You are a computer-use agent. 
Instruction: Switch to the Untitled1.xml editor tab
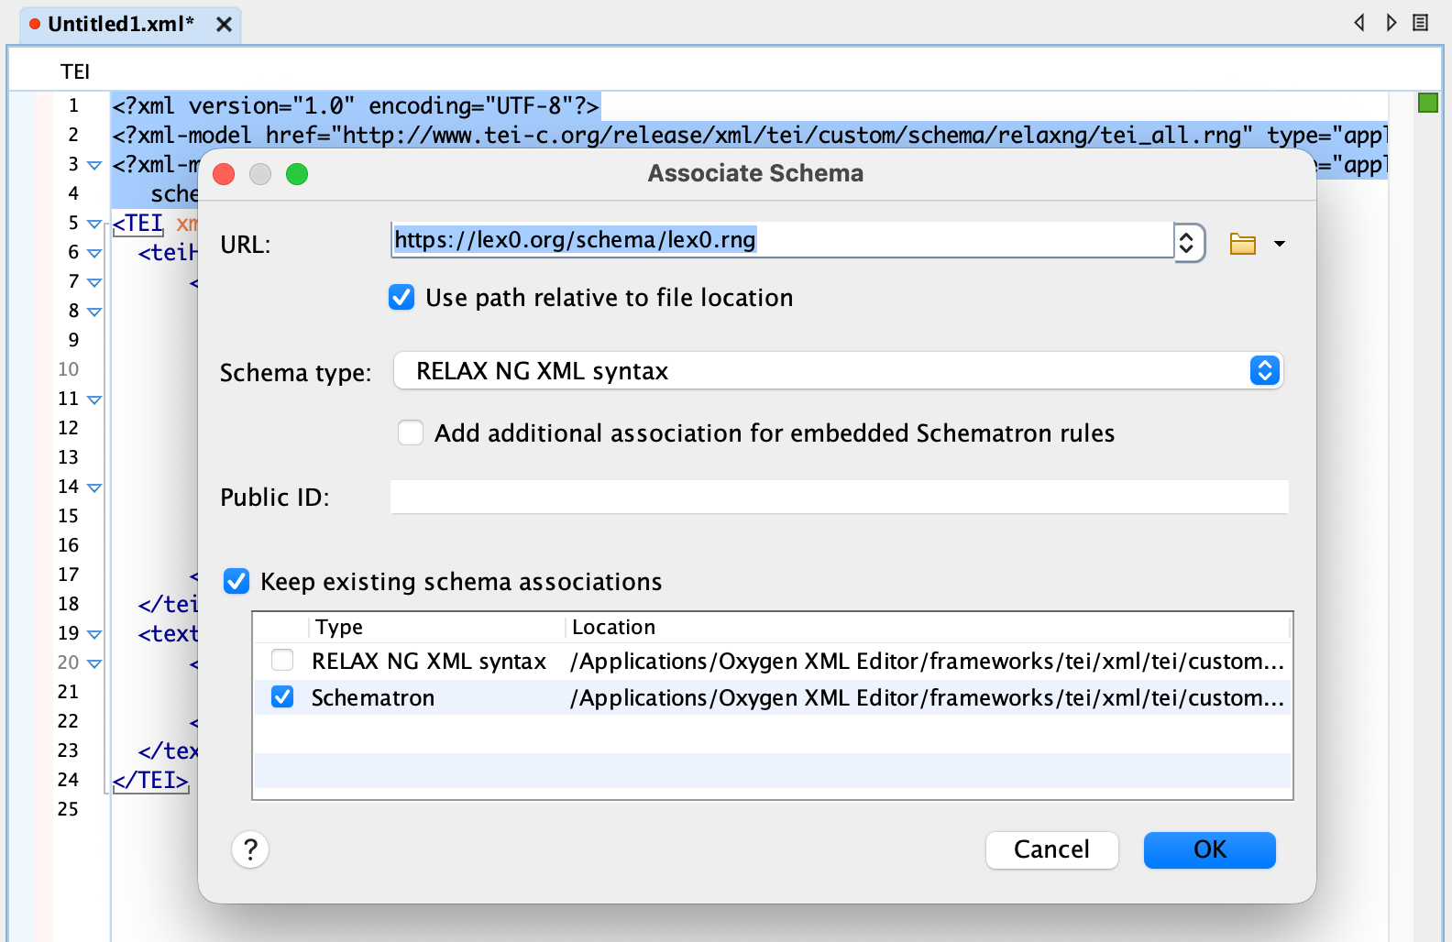(x=120, y=25)
